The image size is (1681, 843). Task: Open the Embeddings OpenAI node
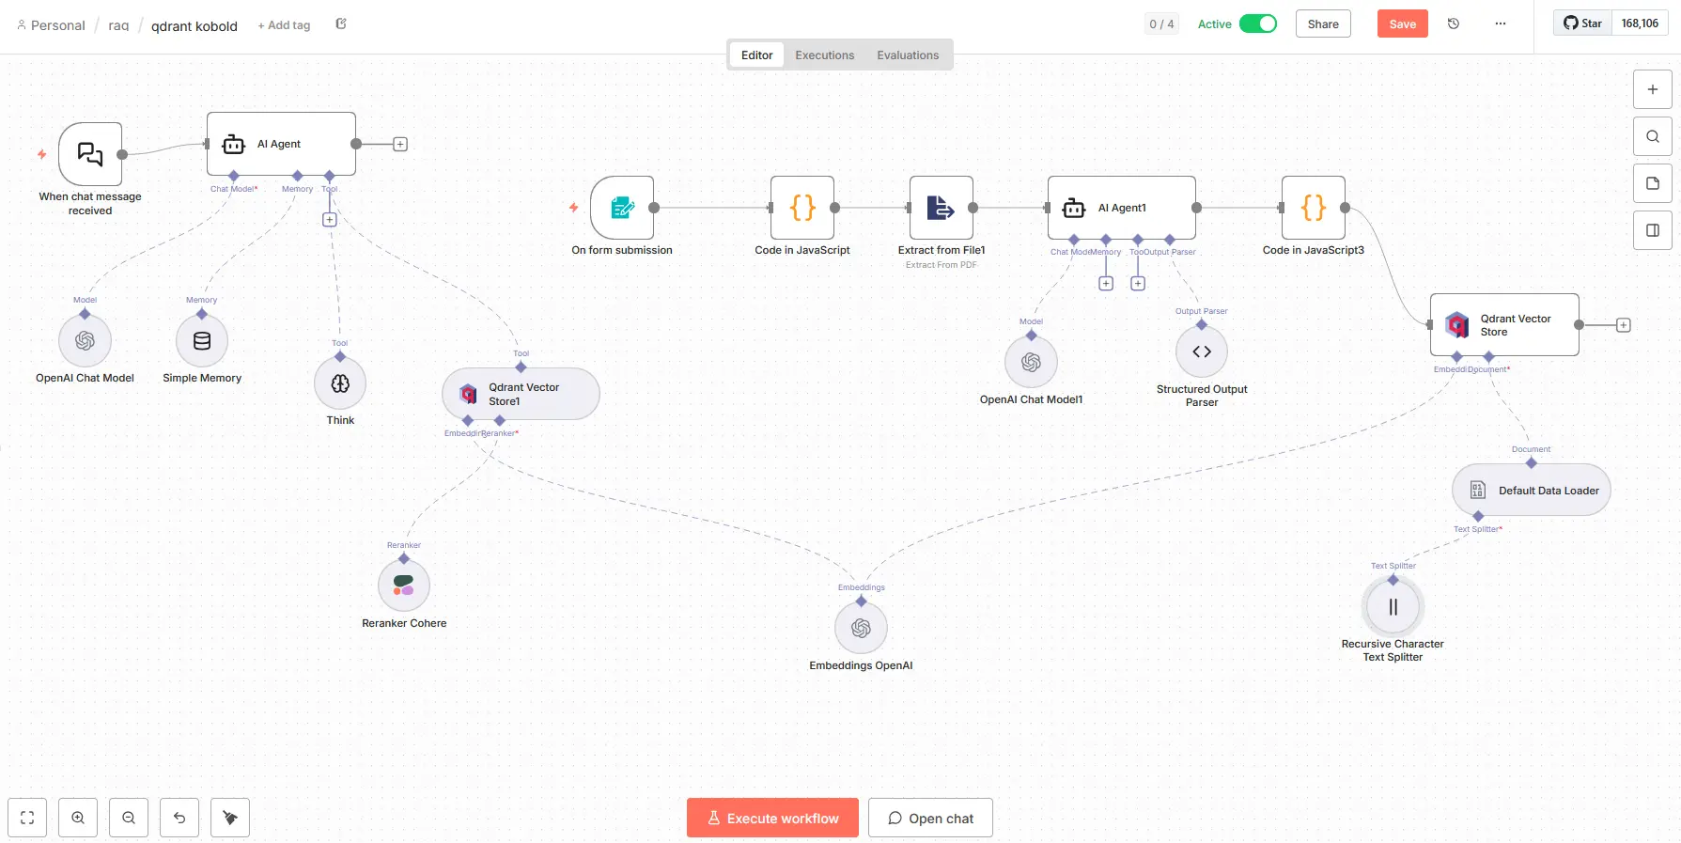tap(861, 628)
